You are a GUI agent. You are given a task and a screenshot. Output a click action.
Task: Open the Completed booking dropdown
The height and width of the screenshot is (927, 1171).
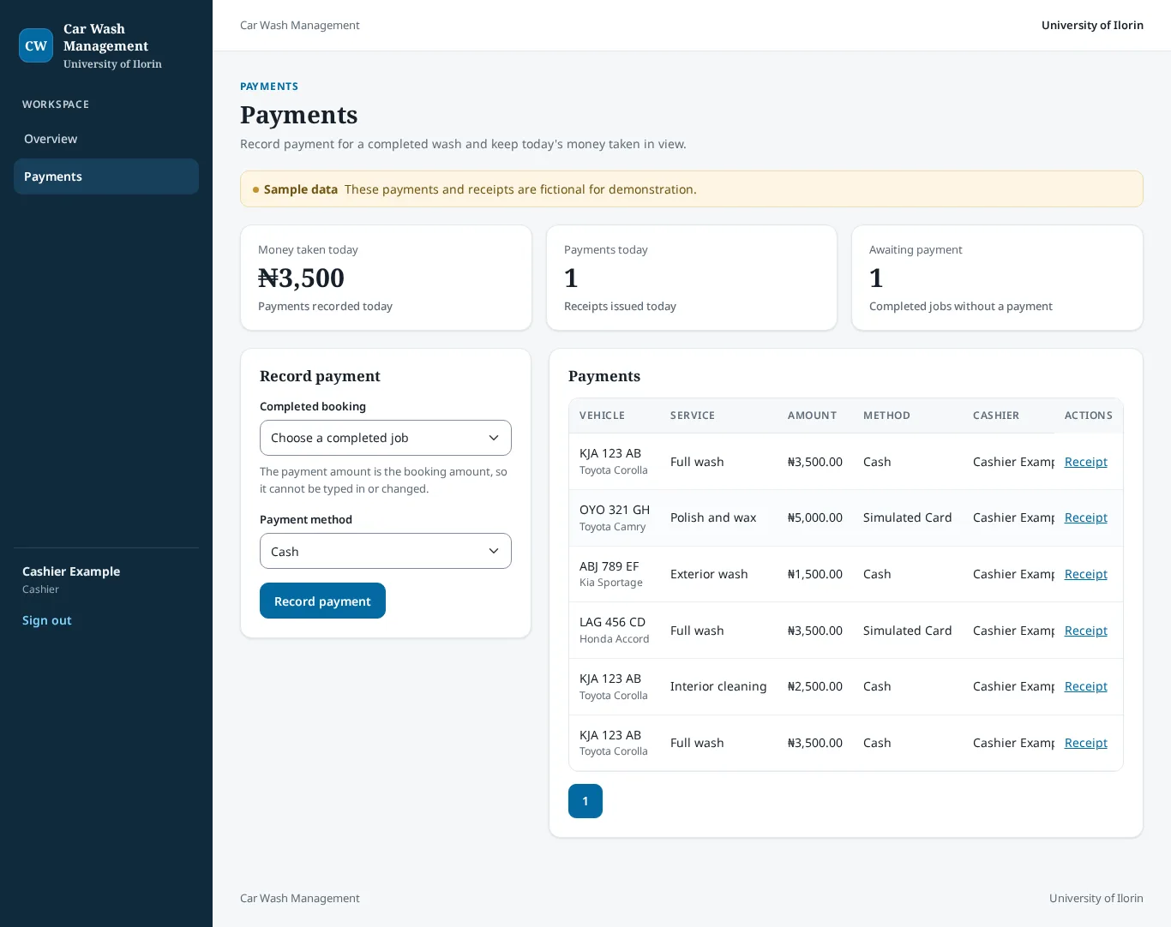coord(386,438)
